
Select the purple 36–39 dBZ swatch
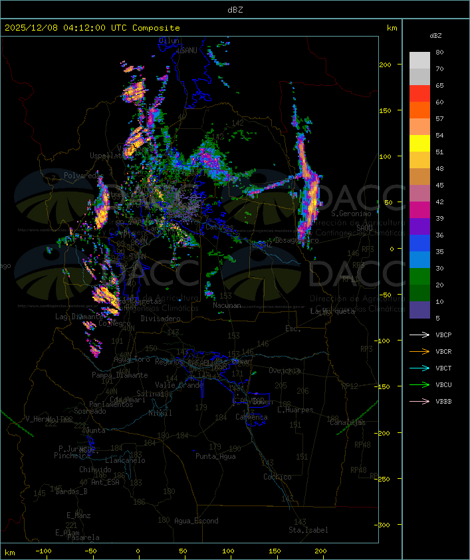tap(419, 226)
